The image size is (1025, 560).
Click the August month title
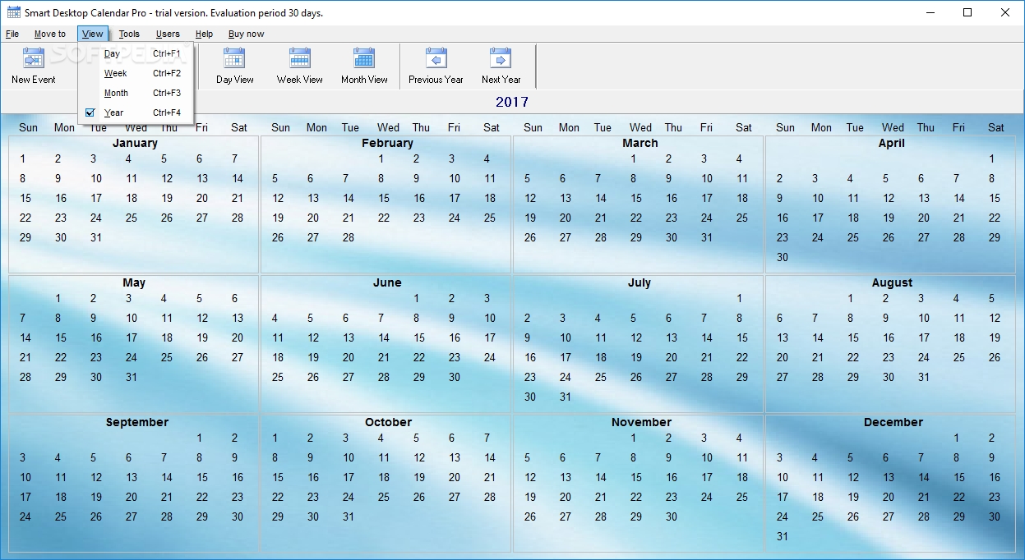point(892,282)
